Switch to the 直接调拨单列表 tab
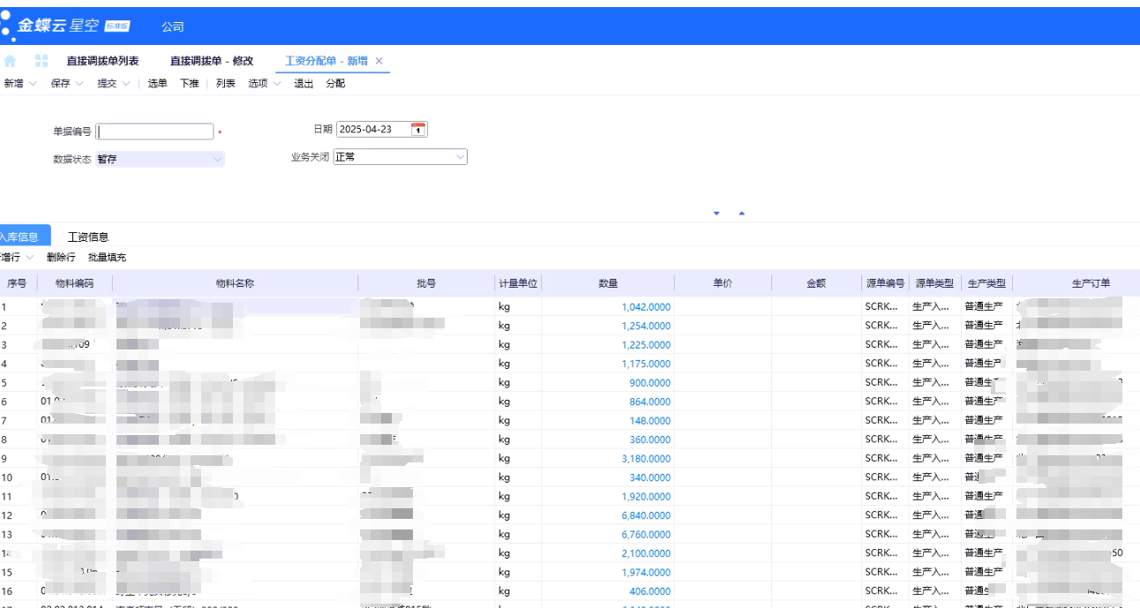The image size is (1140, 608). click(102, 61)
